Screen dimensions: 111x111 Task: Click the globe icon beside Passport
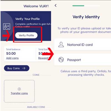[61, 60]
